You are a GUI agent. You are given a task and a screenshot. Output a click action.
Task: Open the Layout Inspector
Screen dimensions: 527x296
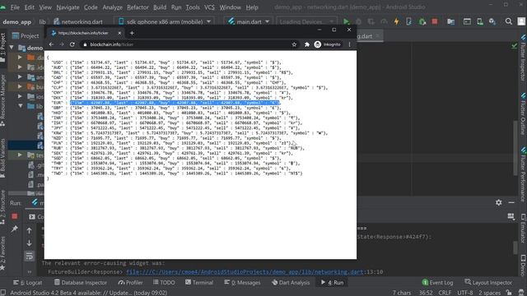tap(488, 283)
